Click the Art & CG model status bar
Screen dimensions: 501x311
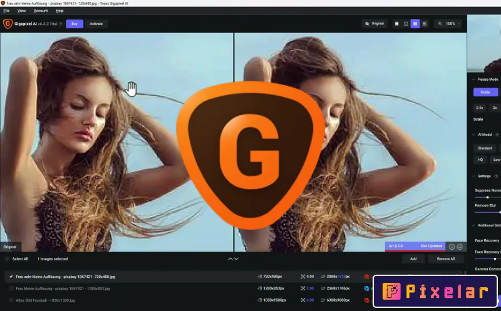coord(415,246)
